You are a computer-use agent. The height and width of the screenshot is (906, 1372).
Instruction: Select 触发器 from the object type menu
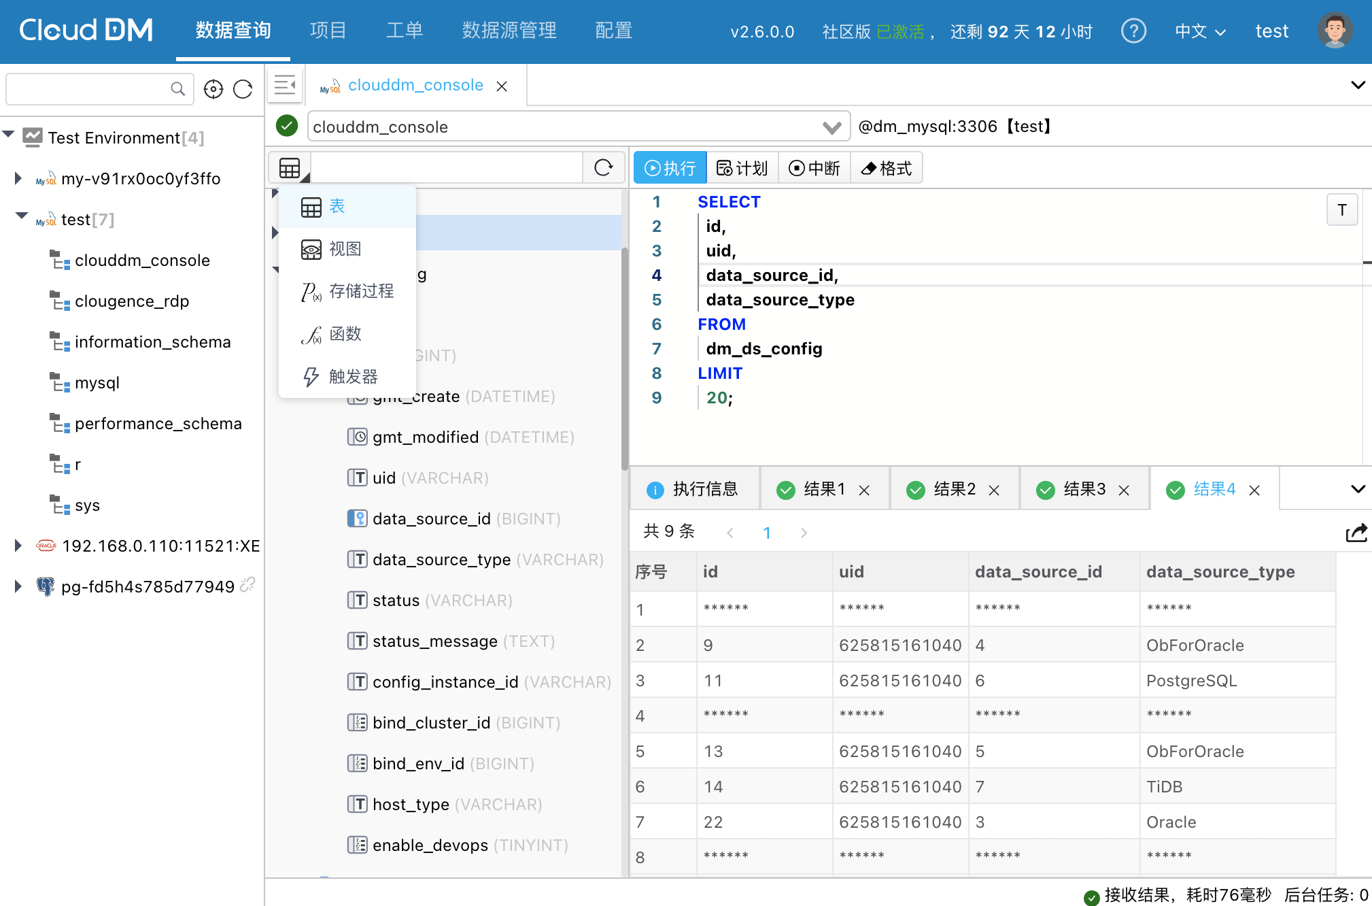click(x=352, y=377)
